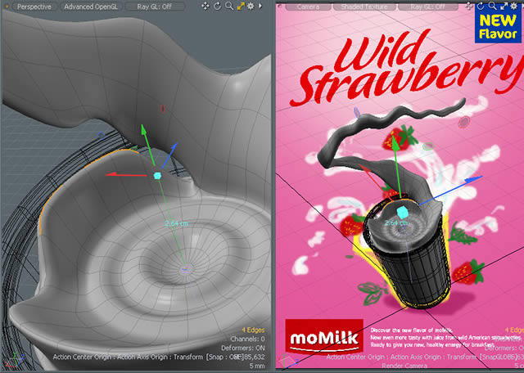This screenshot has height=373, width=524.
Task: Click the '4 Edges' status in Perspective viewport
Action: tap(253, 330)
